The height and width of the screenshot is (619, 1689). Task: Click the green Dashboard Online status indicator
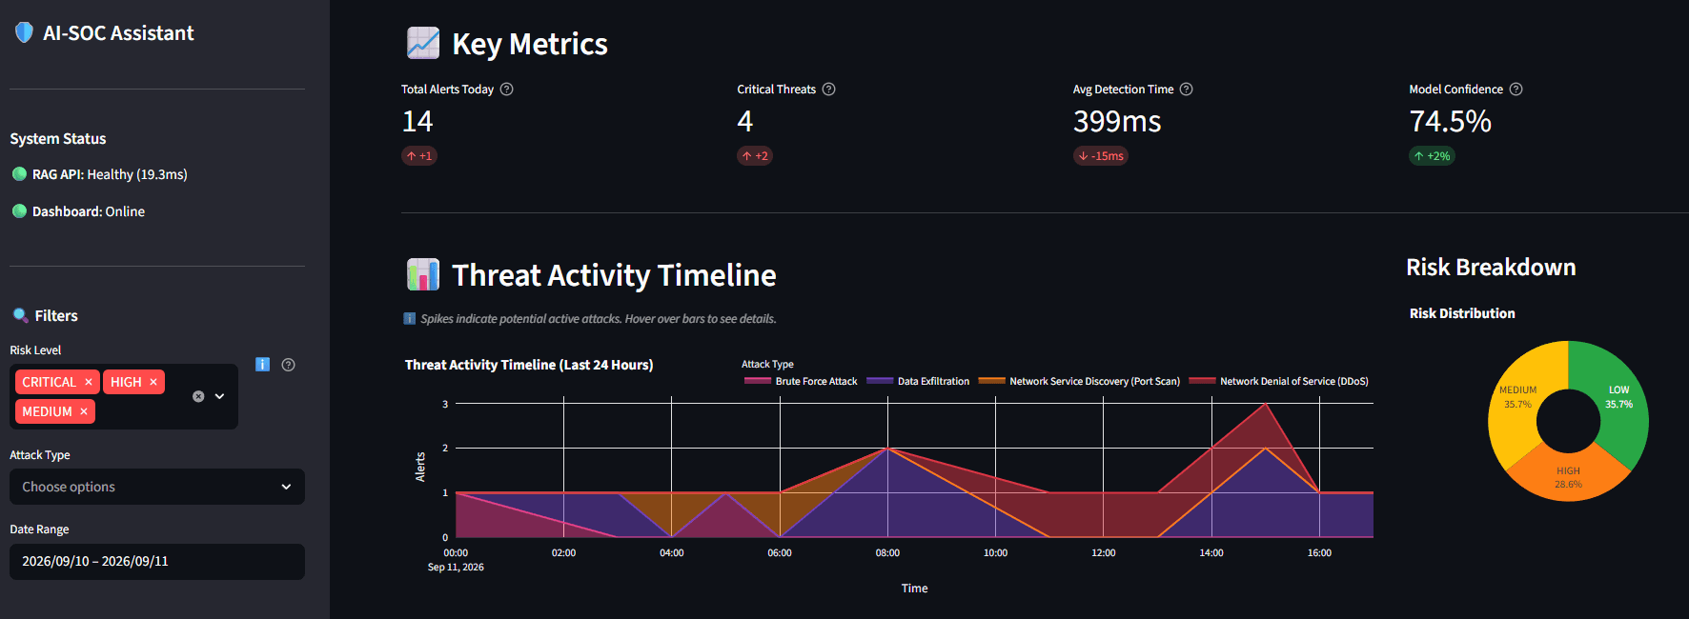tap(19, 210)
